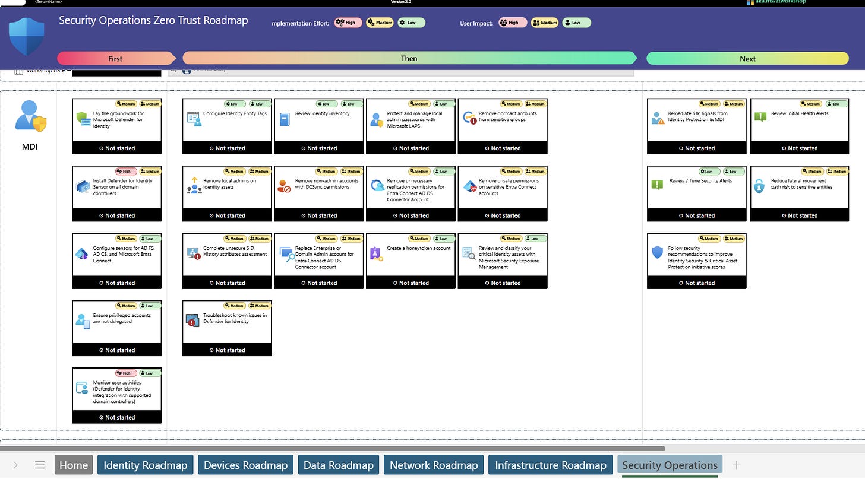865x479 pixels.
Task: Click the DCSync permissions card icon
Action: (x=285, y=186)
